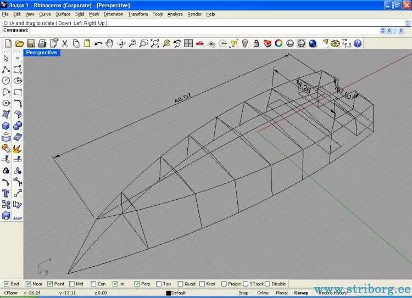Image resolution: width=412 pixels, height=298 pixels.
Task: Select the Polyline tool in sidebar
Action: pos(6,70)
